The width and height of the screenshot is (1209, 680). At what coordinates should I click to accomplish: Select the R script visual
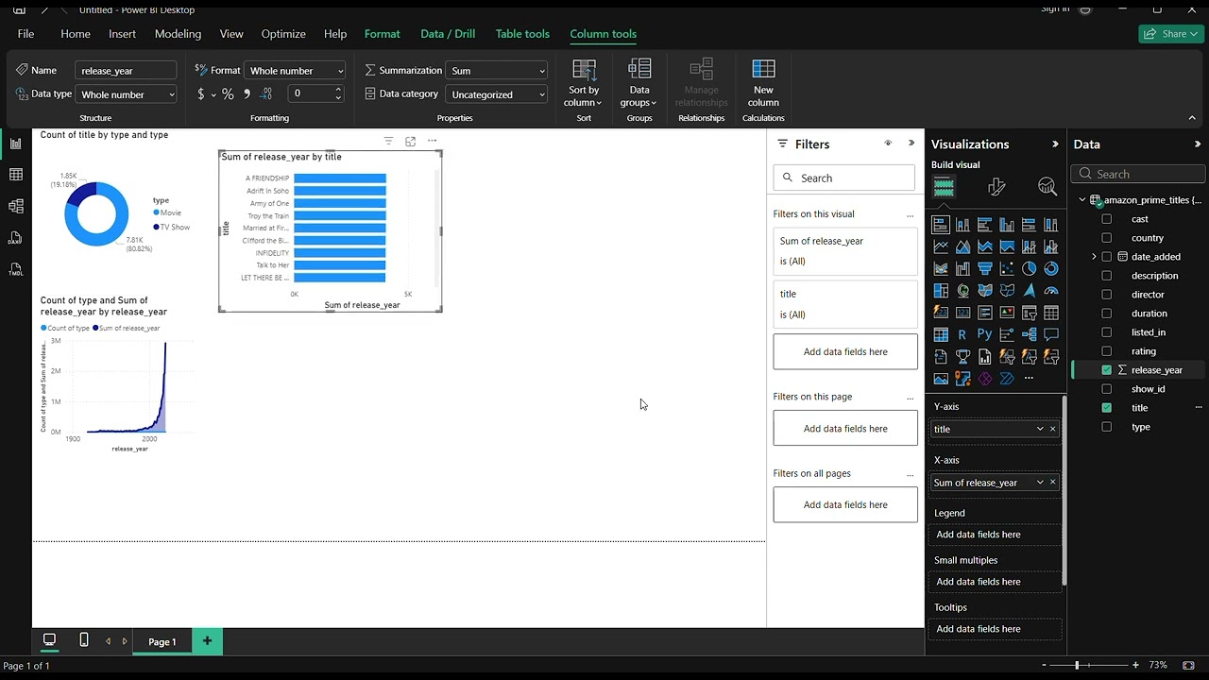pyautogui.click(x=962, y=333)
